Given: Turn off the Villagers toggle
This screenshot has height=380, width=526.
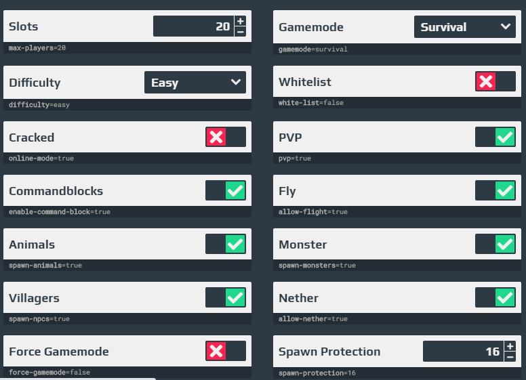Looking at the screenshot, I should point(226,297).
